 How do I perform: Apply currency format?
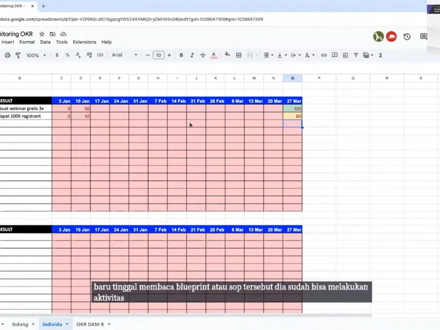(x=57, y=55)
